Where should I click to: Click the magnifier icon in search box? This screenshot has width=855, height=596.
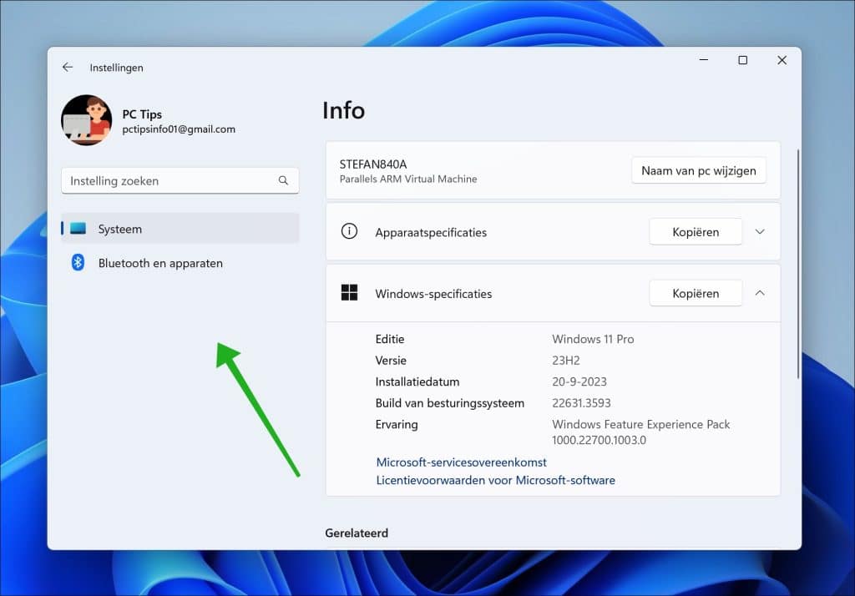point(283,180)
